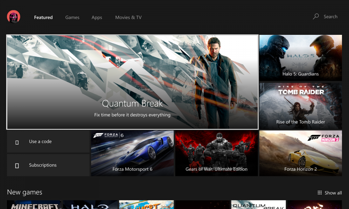Open the Subscriptions tile
The image size is (349, 209).
[48, 165]
